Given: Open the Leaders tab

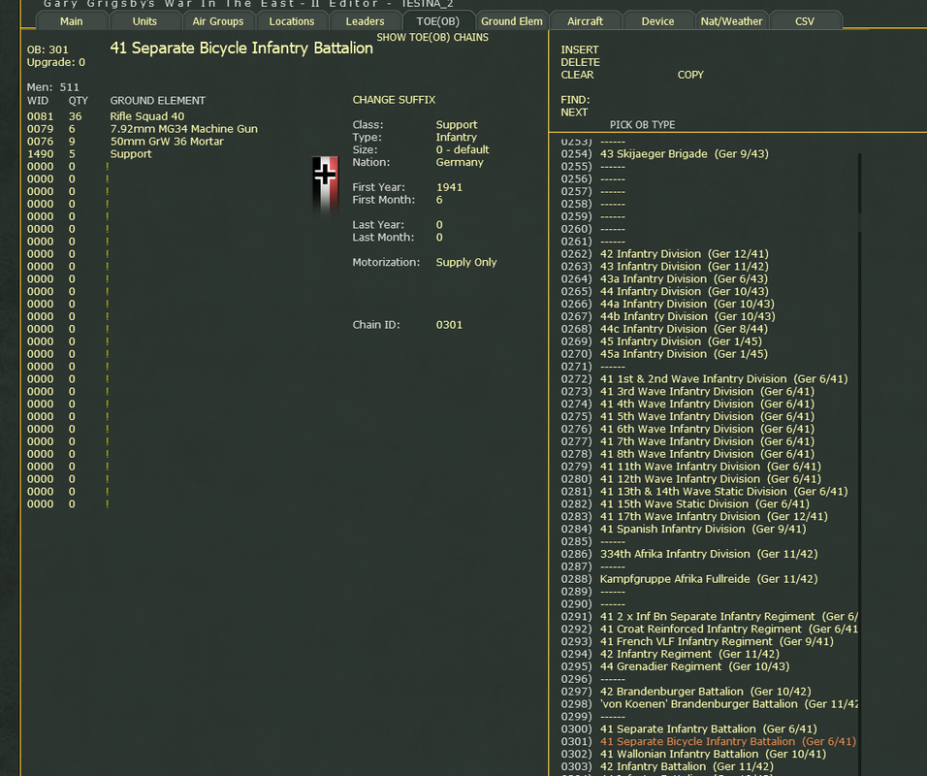Looking at the screenshot, I should 365,21.
